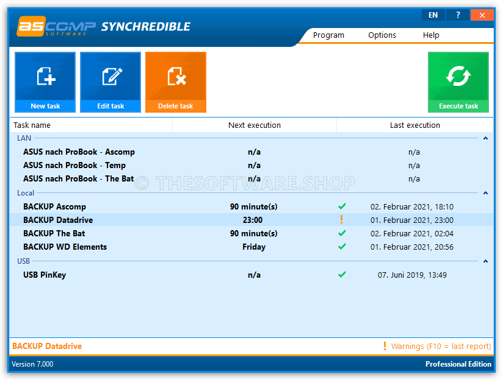Screen dimensions: 503x380
Task: Click the warning icon on BACKUP Datadrive row
Action: tap(341, 219)
